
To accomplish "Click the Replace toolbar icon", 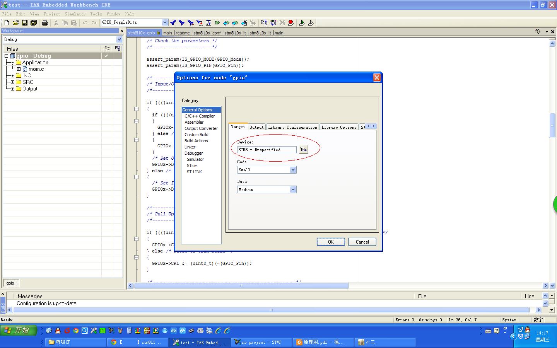I will [x=200, y=23].
